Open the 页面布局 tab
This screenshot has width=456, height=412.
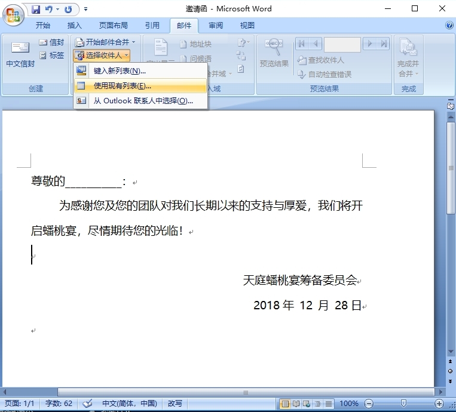[x=114, y=26]
